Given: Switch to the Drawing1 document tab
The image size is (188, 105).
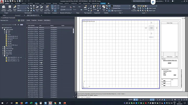Looking at the screenshot, I should click(x=18, y=15).
